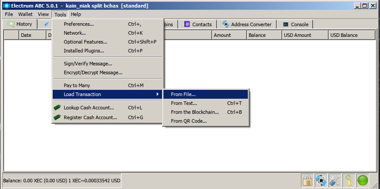The image size is (380, 189).
Task: Switch to the Address Converter tab
Action: tap(246, 24)
